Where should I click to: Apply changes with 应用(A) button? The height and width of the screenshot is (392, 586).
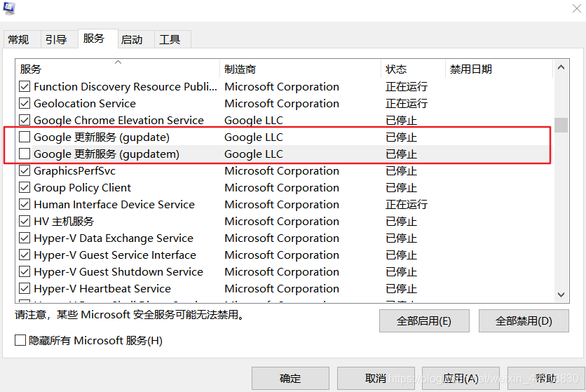[x=461, y=379]
